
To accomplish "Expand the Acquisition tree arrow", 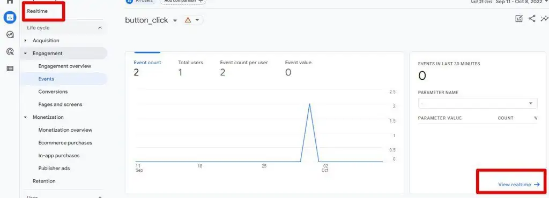I will [x=25, y=41].
